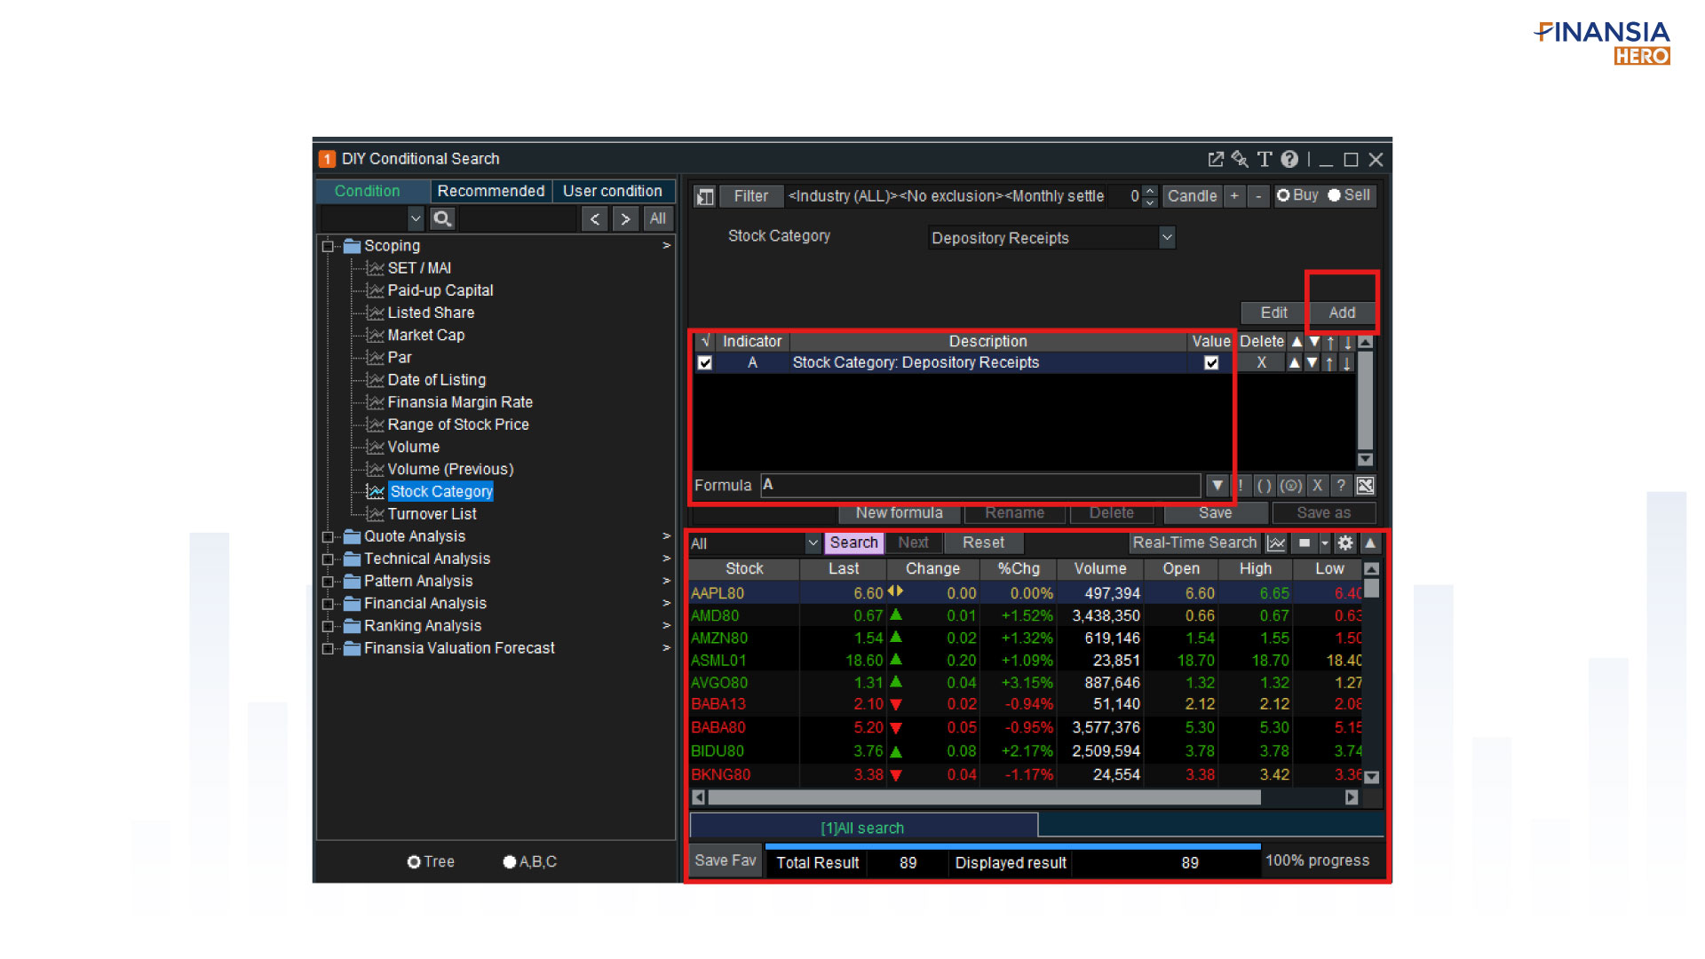The width and height of the screenshot is (1705, 959).
Task: Switch to the User condition tab
Action: (613, 191)
